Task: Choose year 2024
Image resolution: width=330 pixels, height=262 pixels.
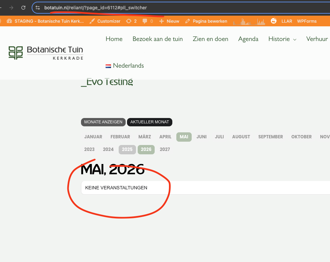Action: click(x=108, y=149)
